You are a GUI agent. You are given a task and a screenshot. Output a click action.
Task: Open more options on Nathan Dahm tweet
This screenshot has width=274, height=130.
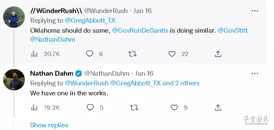pyautogui.click(x=255, y=74)
